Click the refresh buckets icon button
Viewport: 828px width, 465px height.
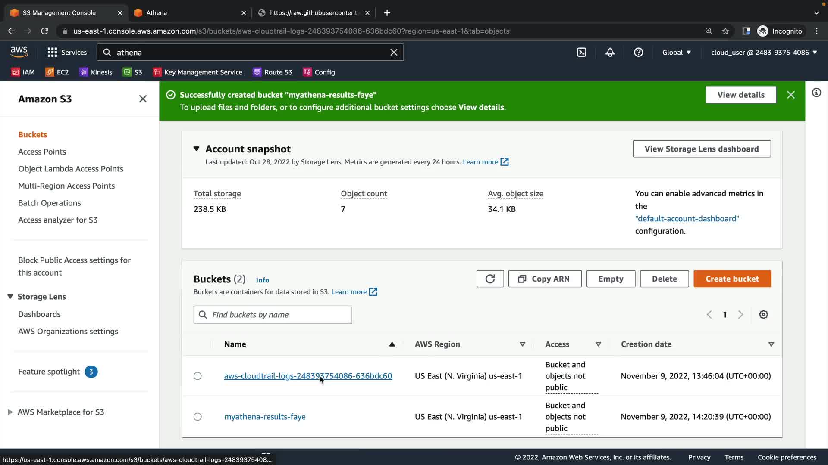pos(490,279)
